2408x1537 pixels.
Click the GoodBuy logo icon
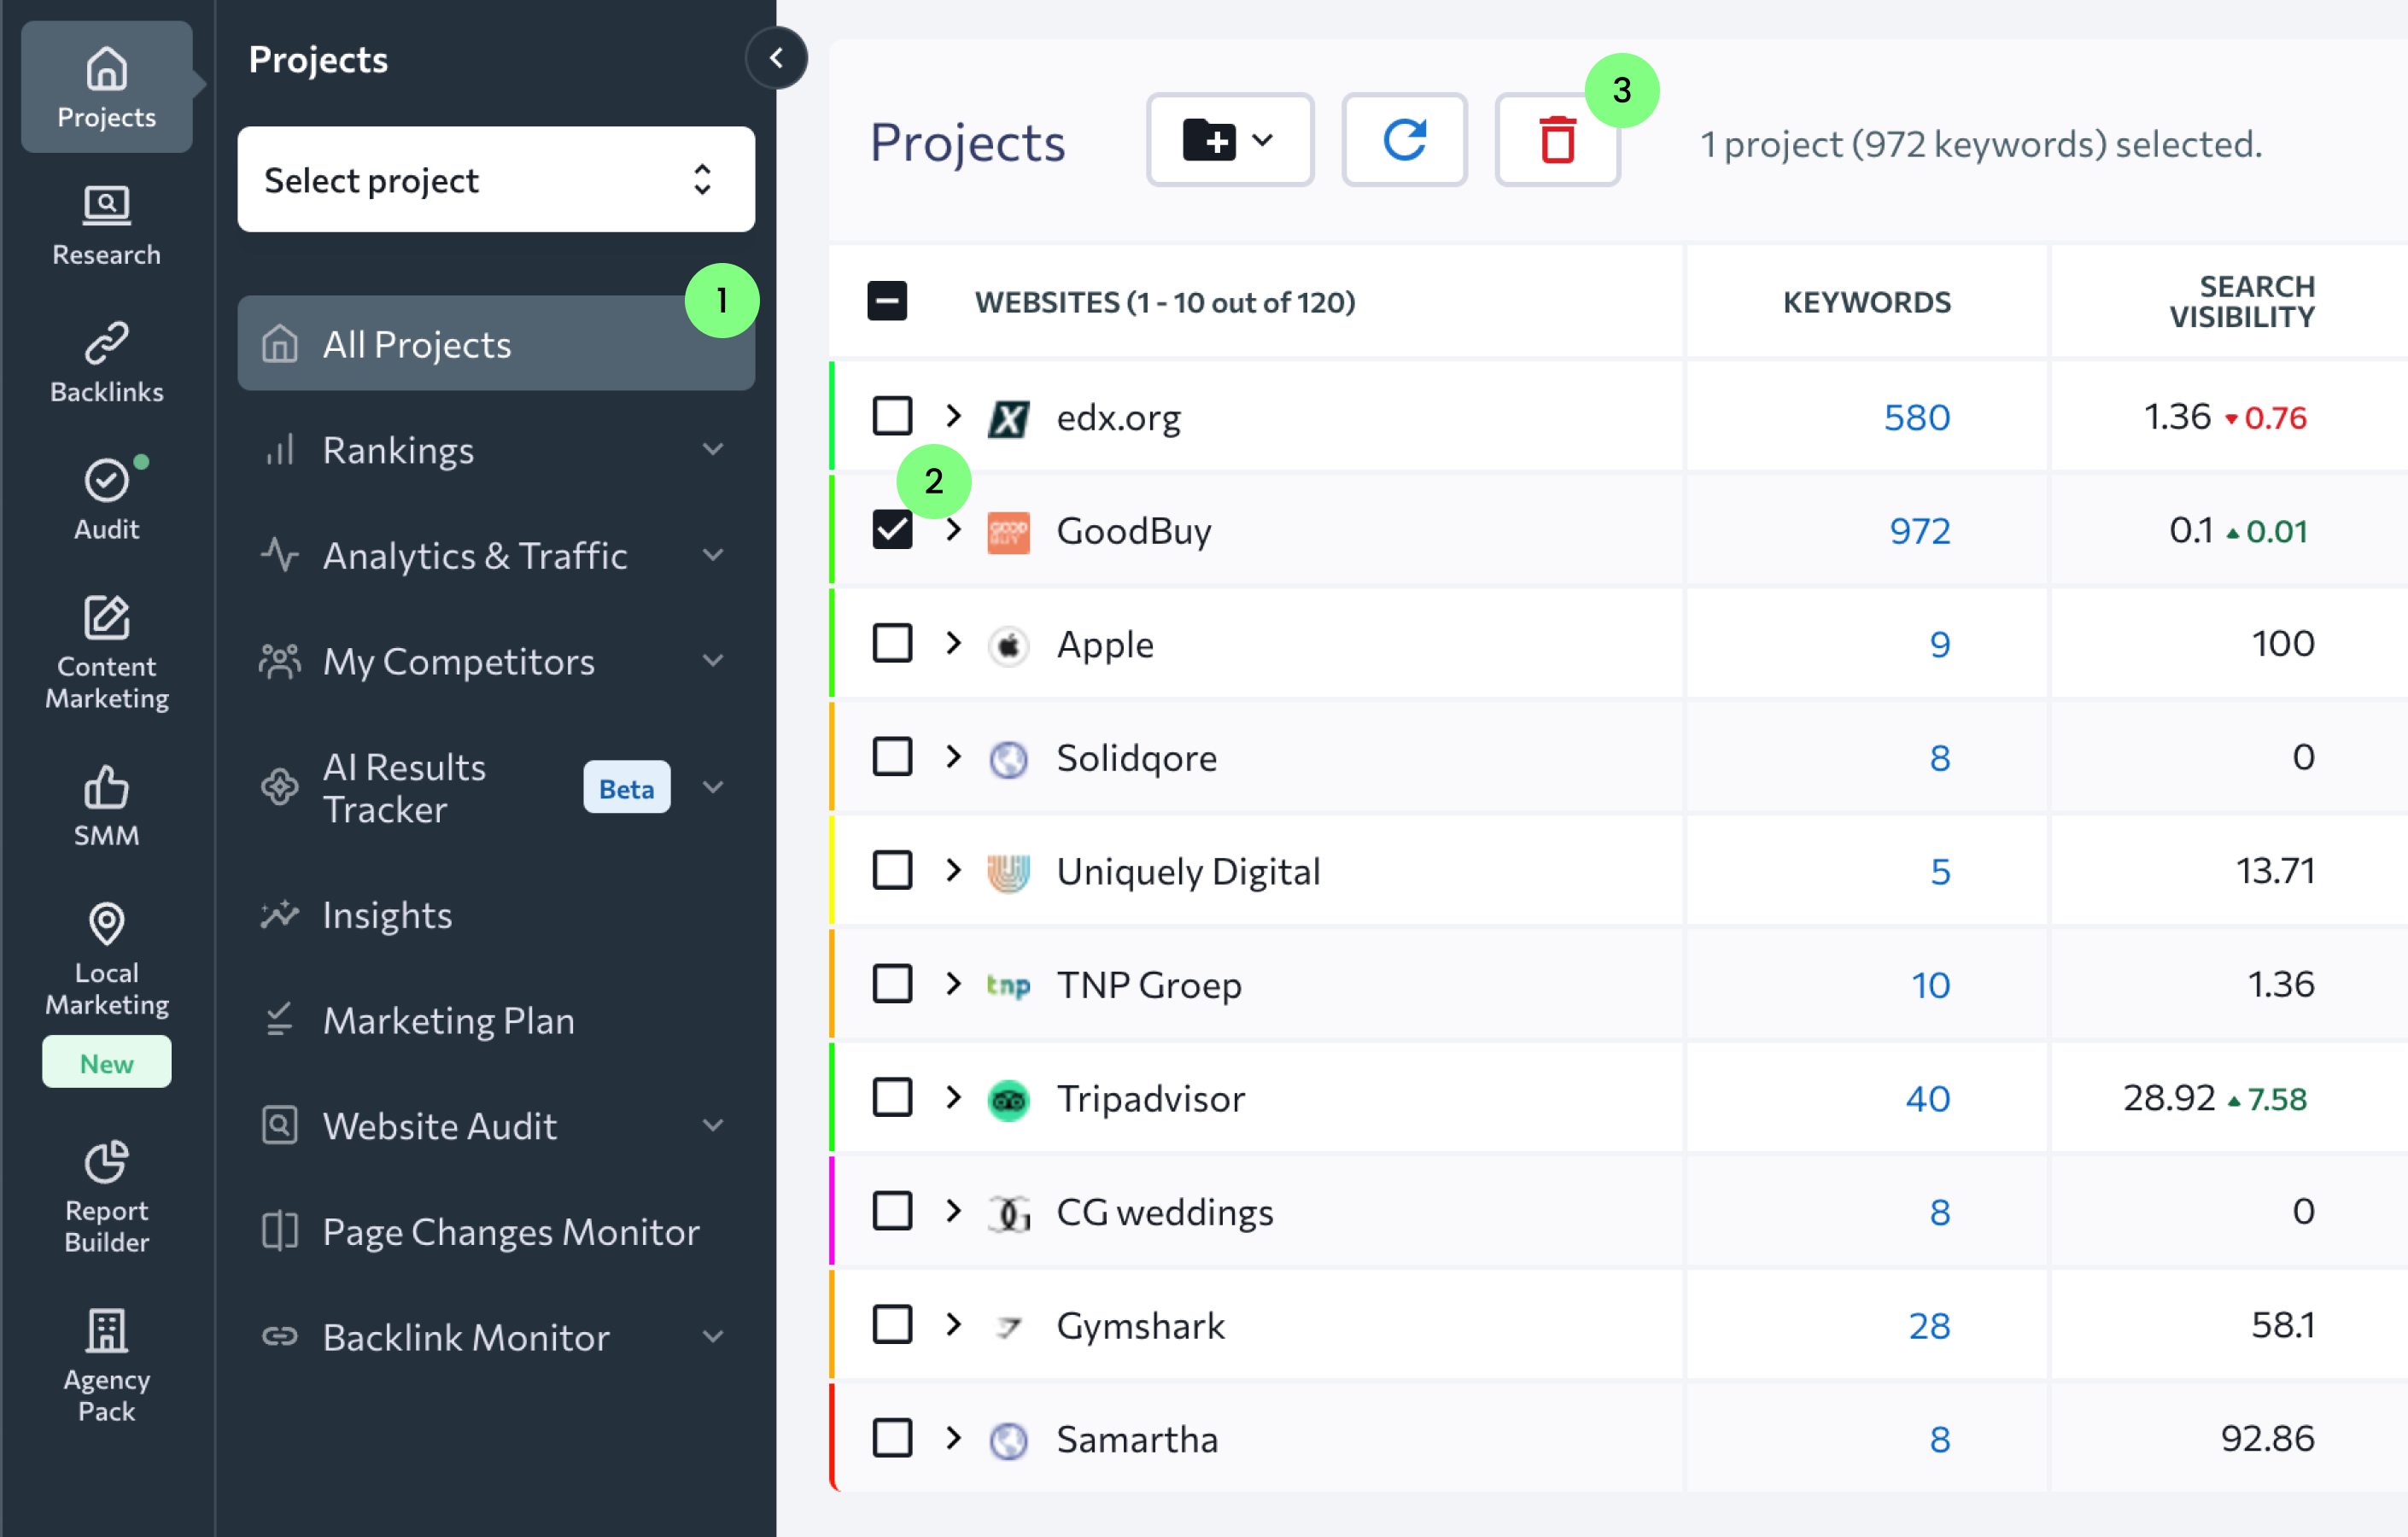tap(1008, 532)
